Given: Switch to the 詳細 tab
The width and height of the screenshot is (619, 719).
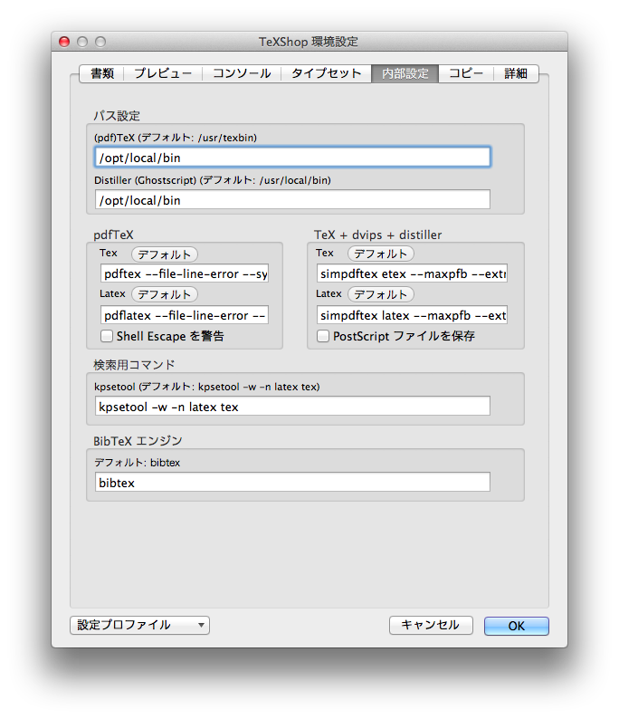Looking at the screenshot, I should tap(516, 74).
